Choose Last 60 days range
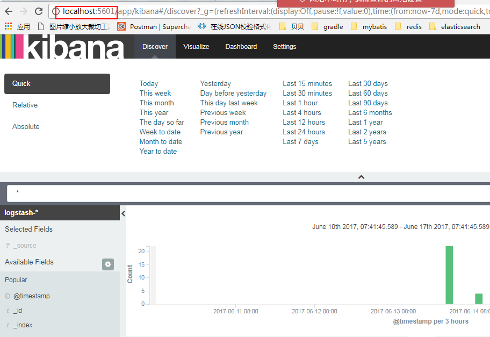The height and width of the screenshot is (337, 490). coord(368,93)
